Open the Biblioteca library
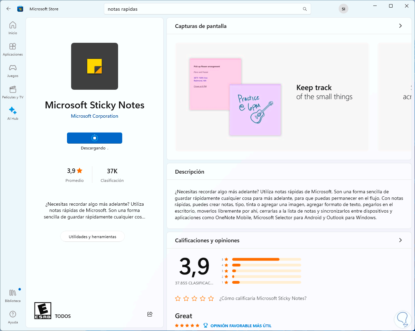 13,295
